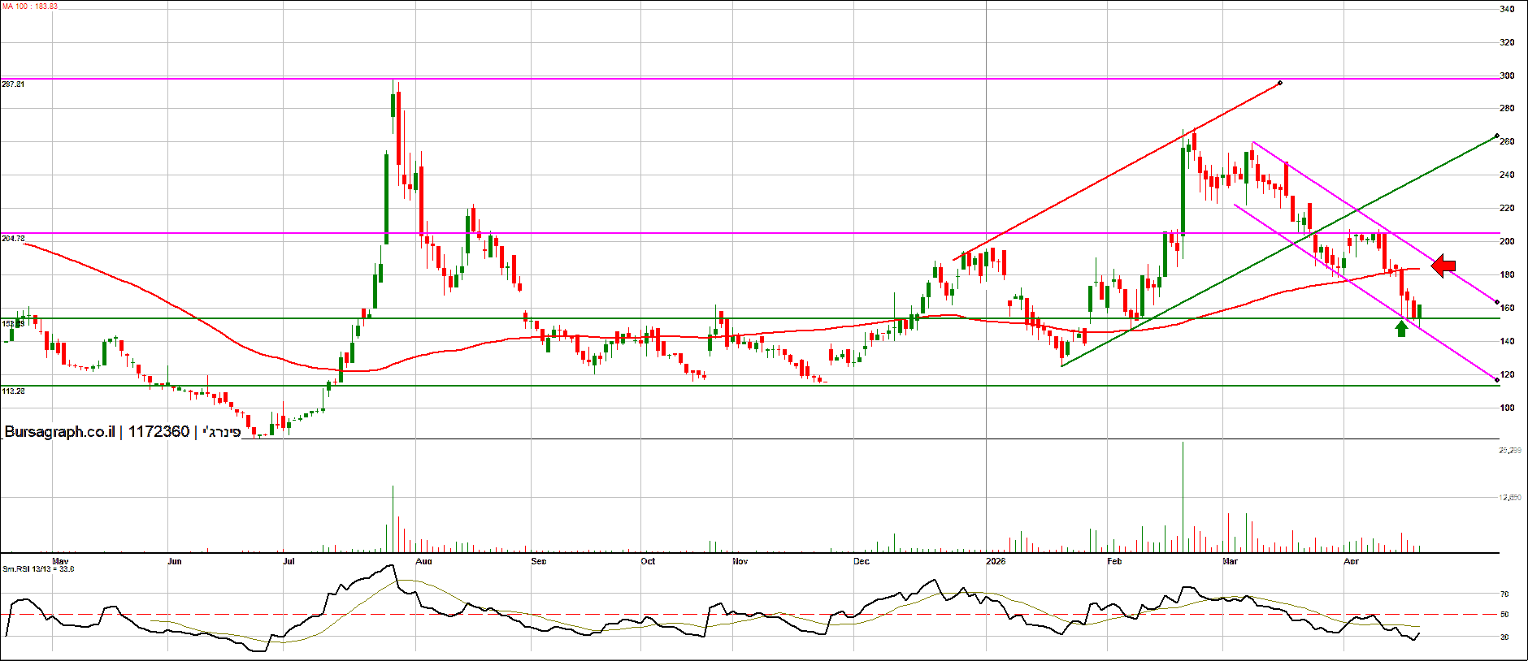Click the Nov label on the time axis

[x=740, y=561]
